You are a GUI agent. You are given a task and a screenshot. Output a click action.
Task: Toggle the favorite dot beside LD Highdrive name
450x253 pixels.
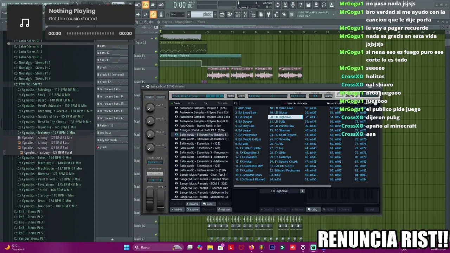tap(302, 191)
